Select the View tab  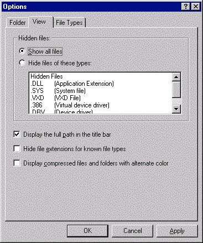(x=39, y=22)
